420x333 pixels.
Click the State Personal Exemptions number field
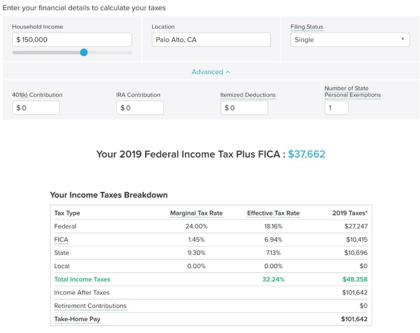[336, 108]
